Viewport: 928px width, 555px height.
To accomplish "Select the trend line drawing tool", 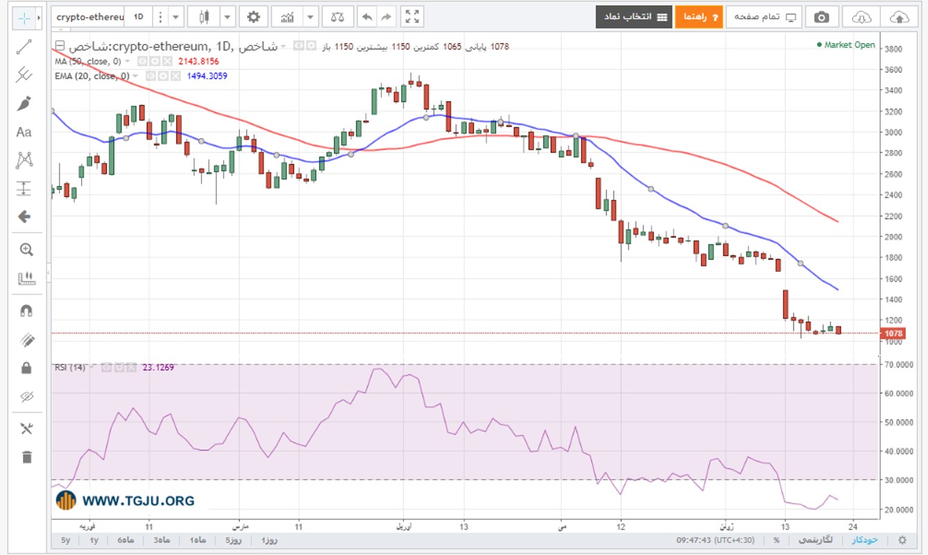I will coord(24,46).
